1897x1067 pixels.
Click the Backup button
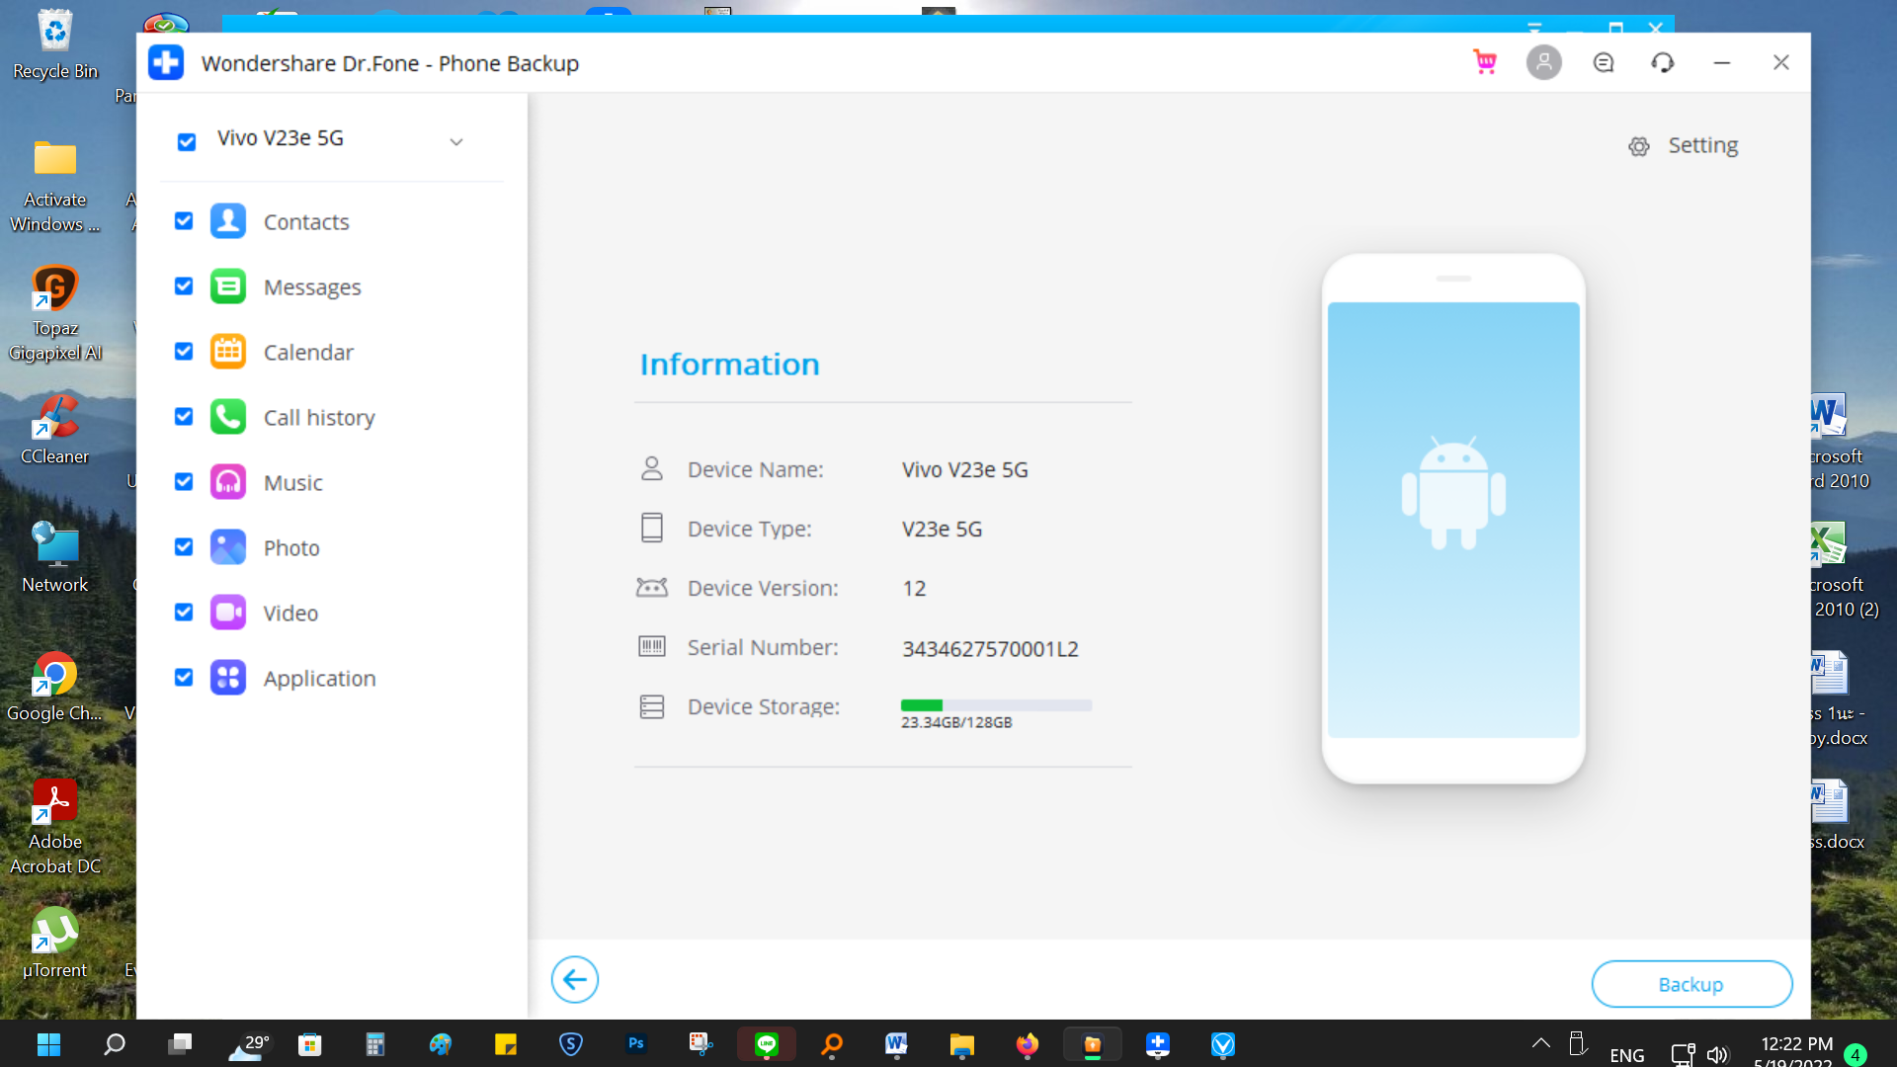tap(1691, 984)
